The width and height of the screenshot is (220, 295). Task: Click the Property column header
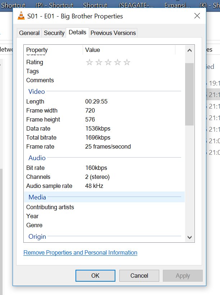37,50
